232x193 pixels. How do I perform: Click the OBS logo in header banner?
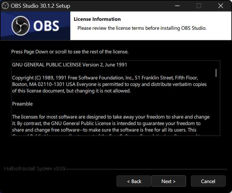coord(35,26)
